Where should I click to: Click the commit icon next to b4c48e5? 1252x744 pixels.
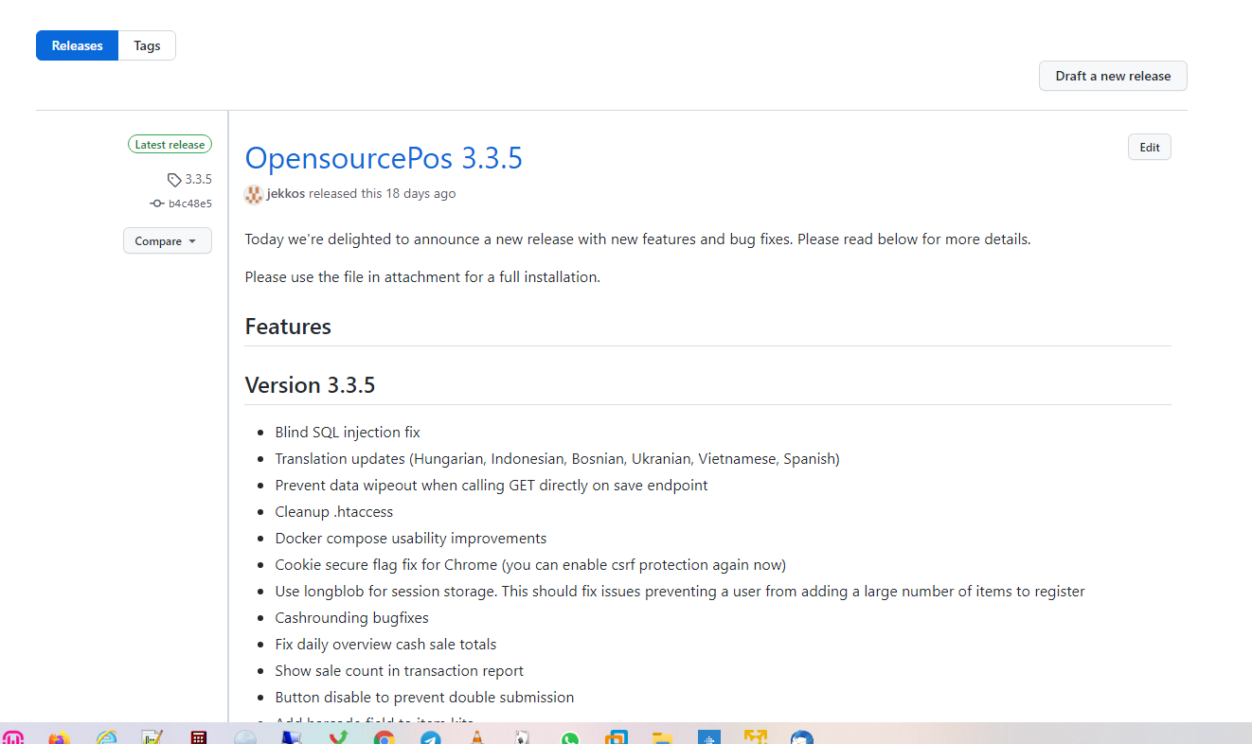pos(155,203)
